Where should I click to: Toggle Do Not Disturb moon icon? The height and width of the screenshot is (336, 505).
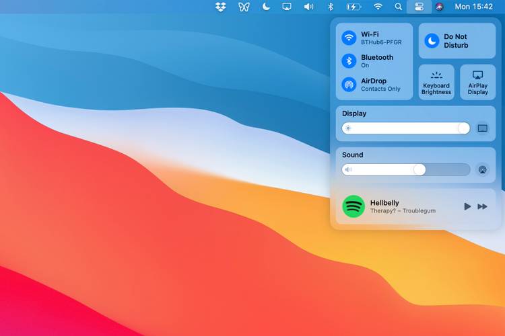[432, 41]
